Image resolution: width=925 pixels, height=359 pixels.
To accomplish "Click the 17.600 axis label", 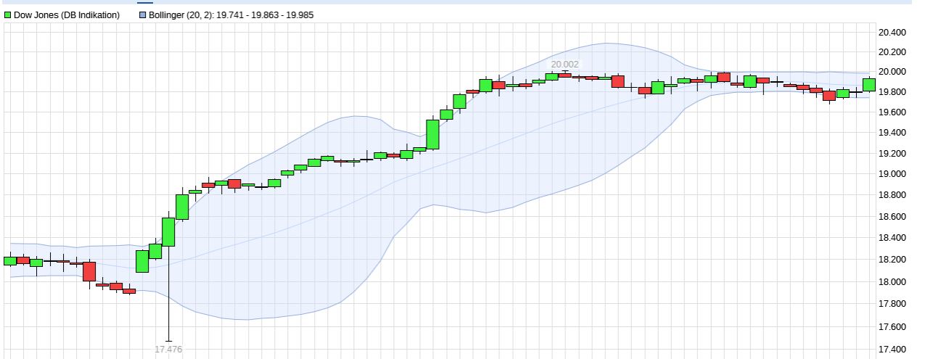I will tap(892, 327).
